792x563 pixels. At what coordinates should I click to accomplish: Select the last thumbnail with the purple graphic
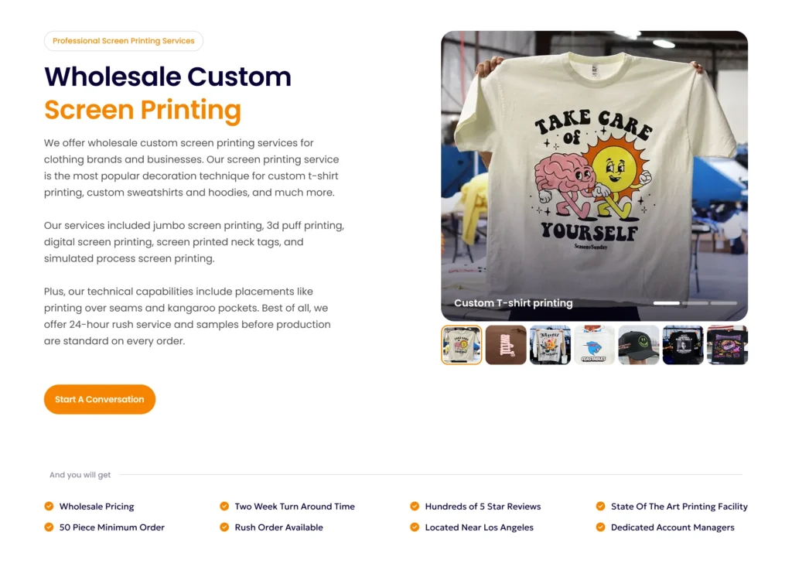727,345
